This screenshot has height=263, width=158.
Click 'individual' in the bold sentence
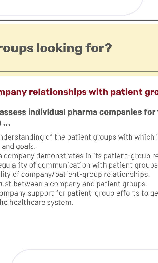47,112
